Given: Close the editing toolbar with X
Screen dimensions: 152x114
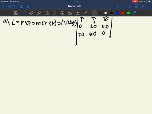Looking at the screenshot, I should (x=143, y=6).
